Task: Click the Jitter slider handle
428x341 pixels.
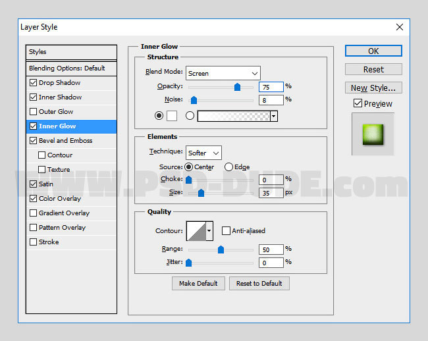Action: point(188,263)
